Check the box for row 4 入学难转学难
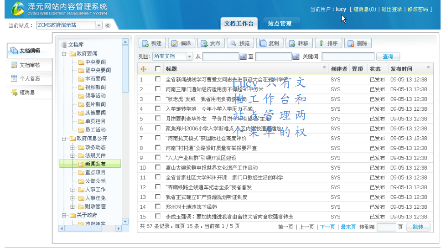 (158, 108)
